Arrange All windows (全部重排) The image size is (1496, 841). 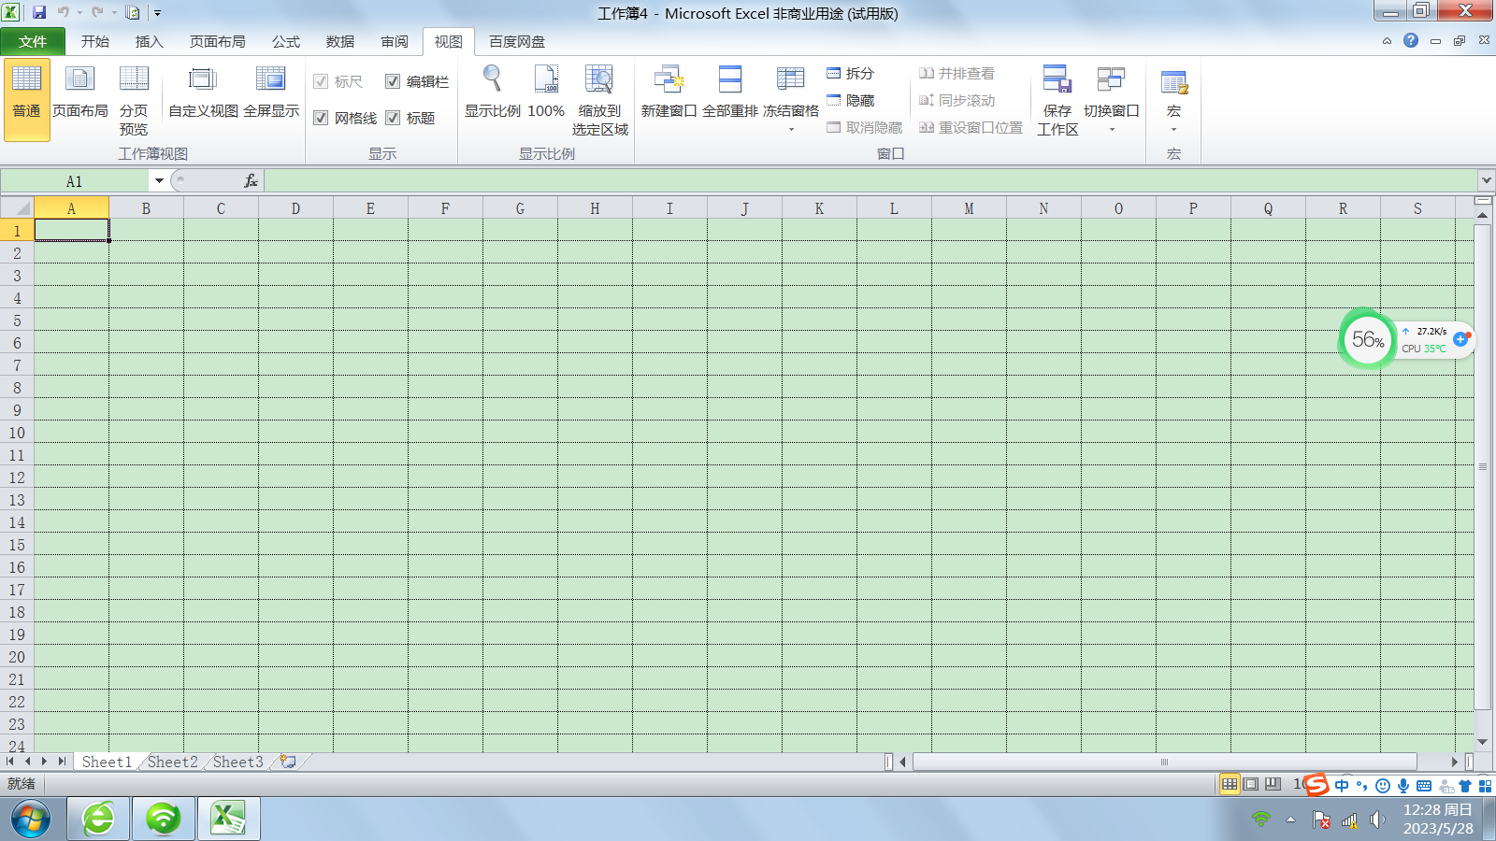[730, 93]
